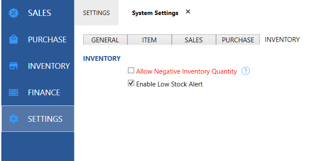Click the Inventory storefront icon
The width and height of the screenshot is (336, 161).
click(x=13, y=66)
